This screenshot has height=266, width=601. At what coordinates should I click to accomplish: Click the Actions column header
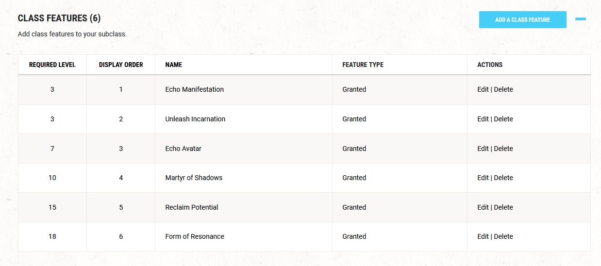click(490, 65)
